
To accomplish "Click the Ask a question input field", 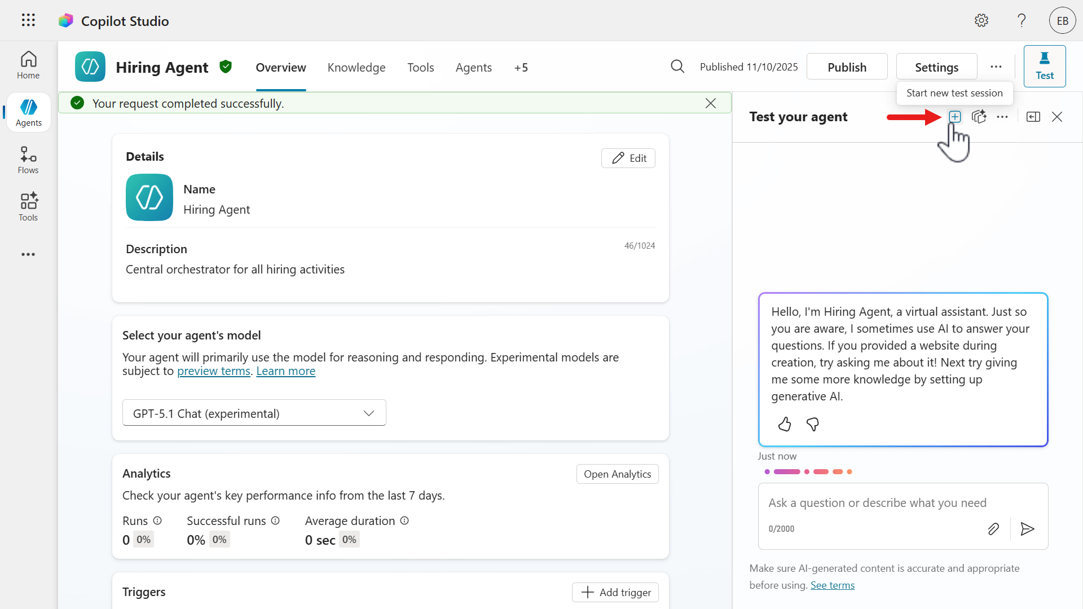I will point(877,502).
